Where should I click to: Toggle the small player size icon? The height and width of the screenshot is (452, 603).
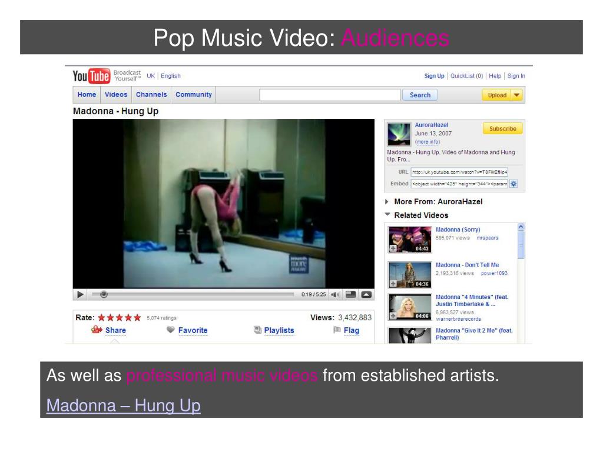pyautogui.click(x=351, y=294)
